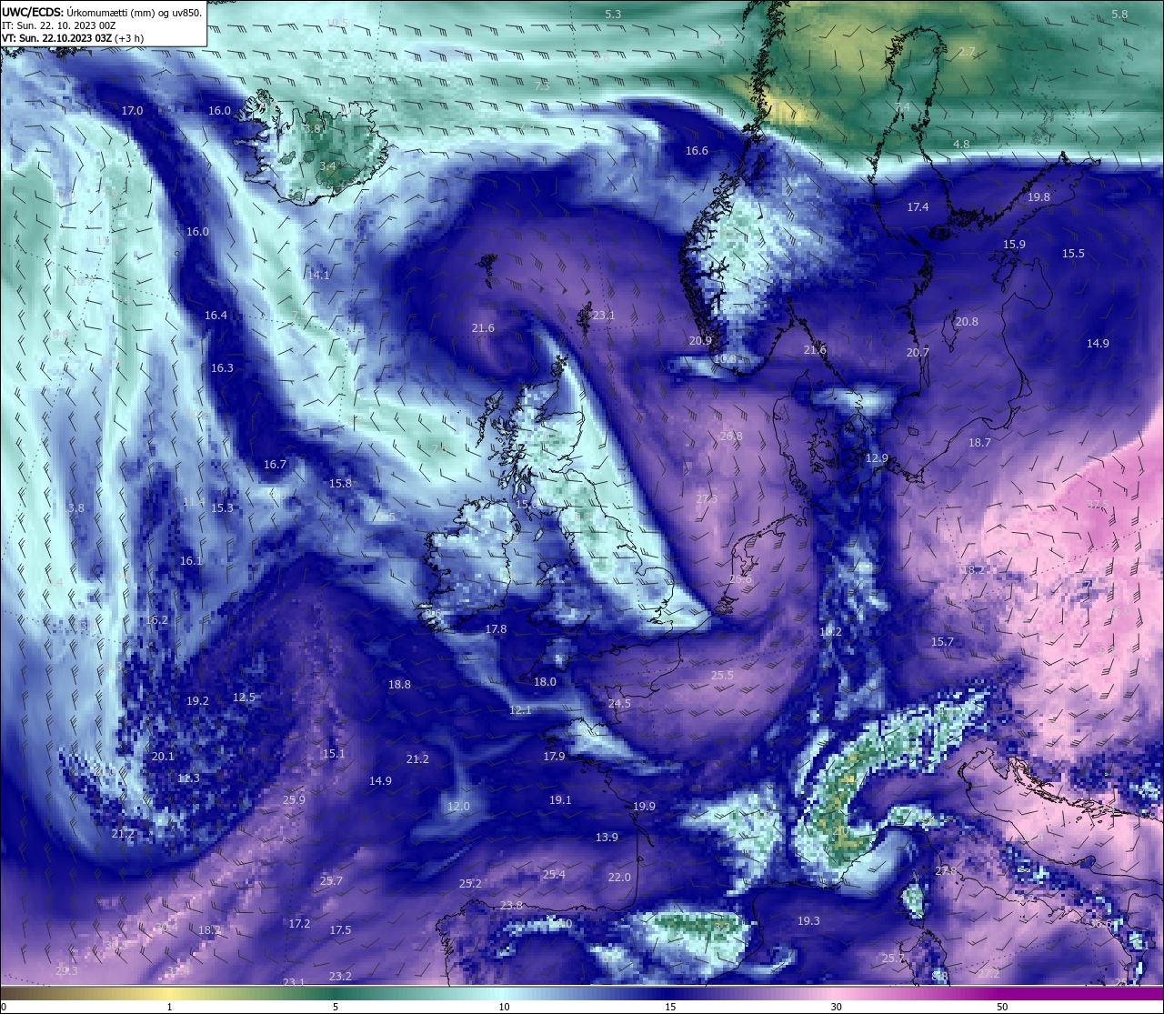The height and width of the screenshot is (1014, 1164).
Task: Click the map value 20.1
Action: (x=163, y=757)
